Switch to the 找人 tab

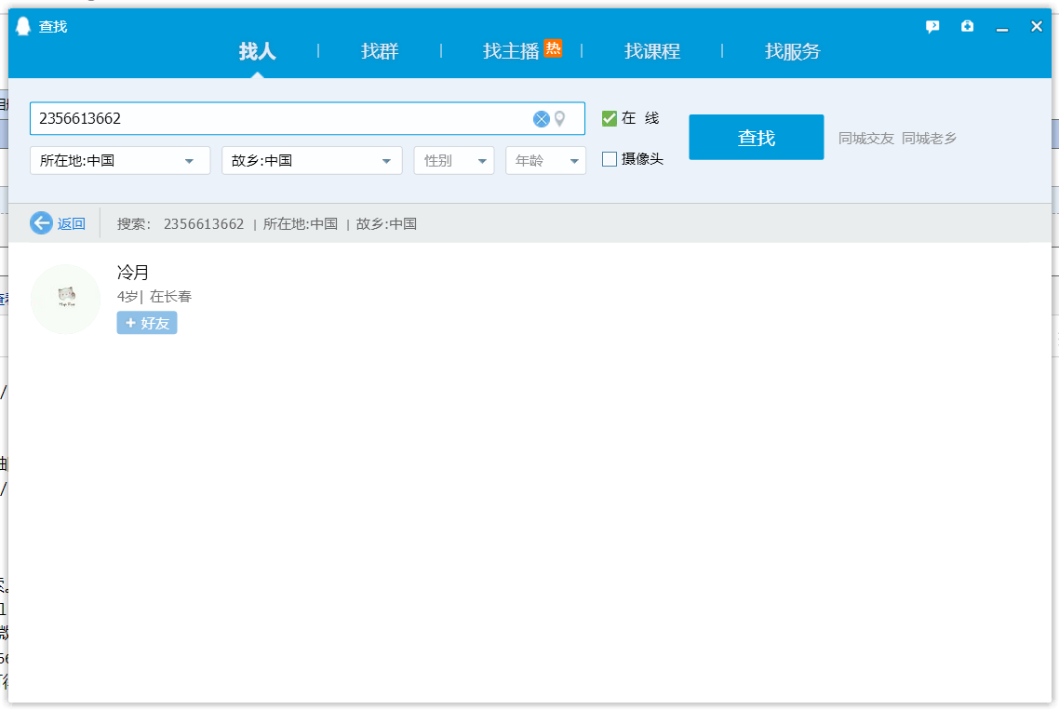coord(258,50)
